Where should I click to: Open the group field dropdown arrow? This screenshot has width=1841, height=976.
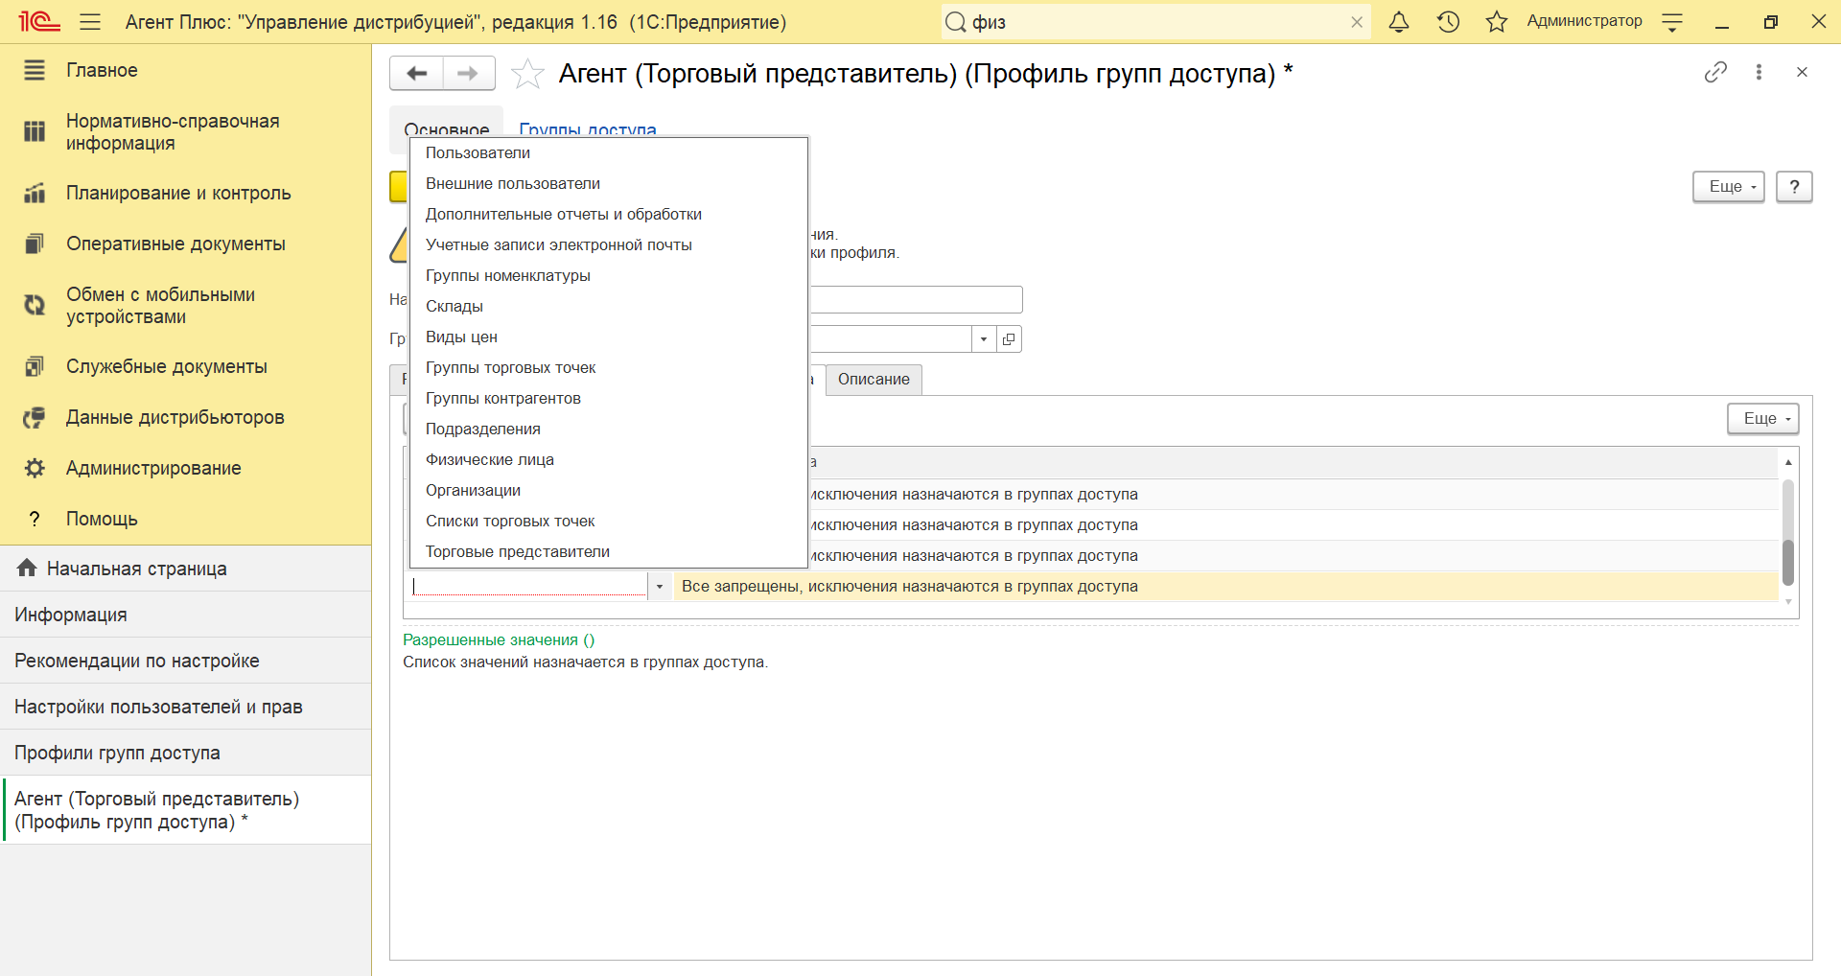tap(984, 339)
